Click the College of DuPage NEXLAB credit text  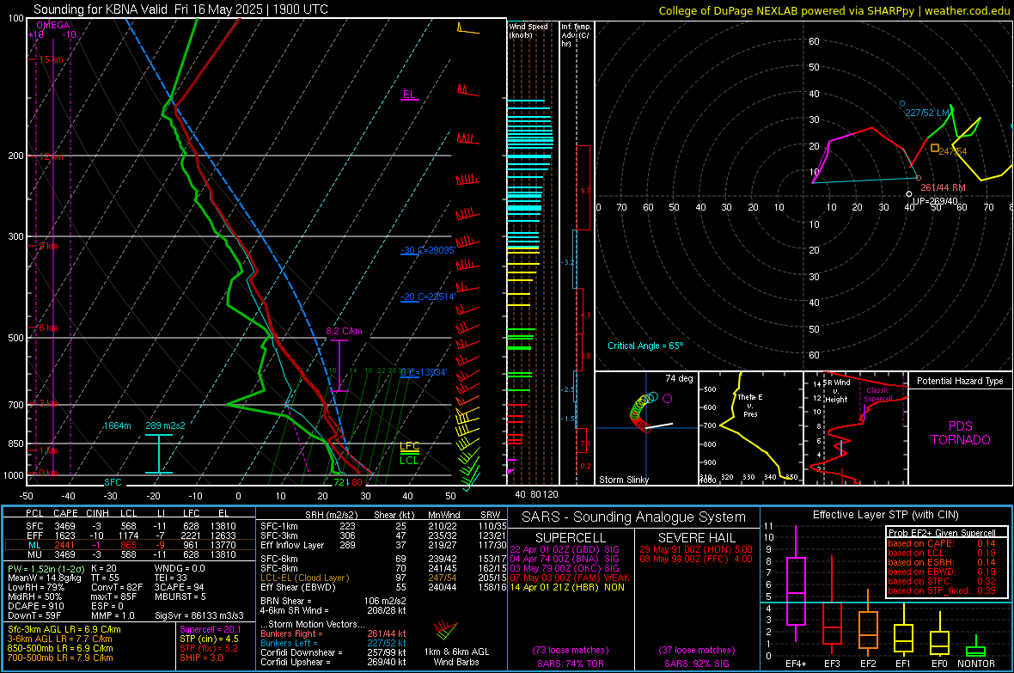(x=834, y=10)
